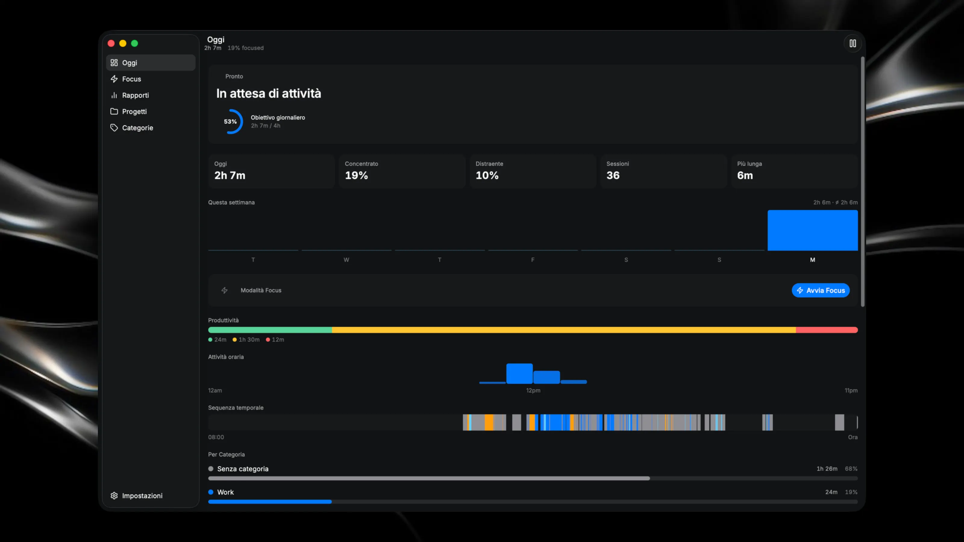Click the green segment of Produttività bar
The height and width of the screenshot is (542, 964).
(x=270, y=330)
